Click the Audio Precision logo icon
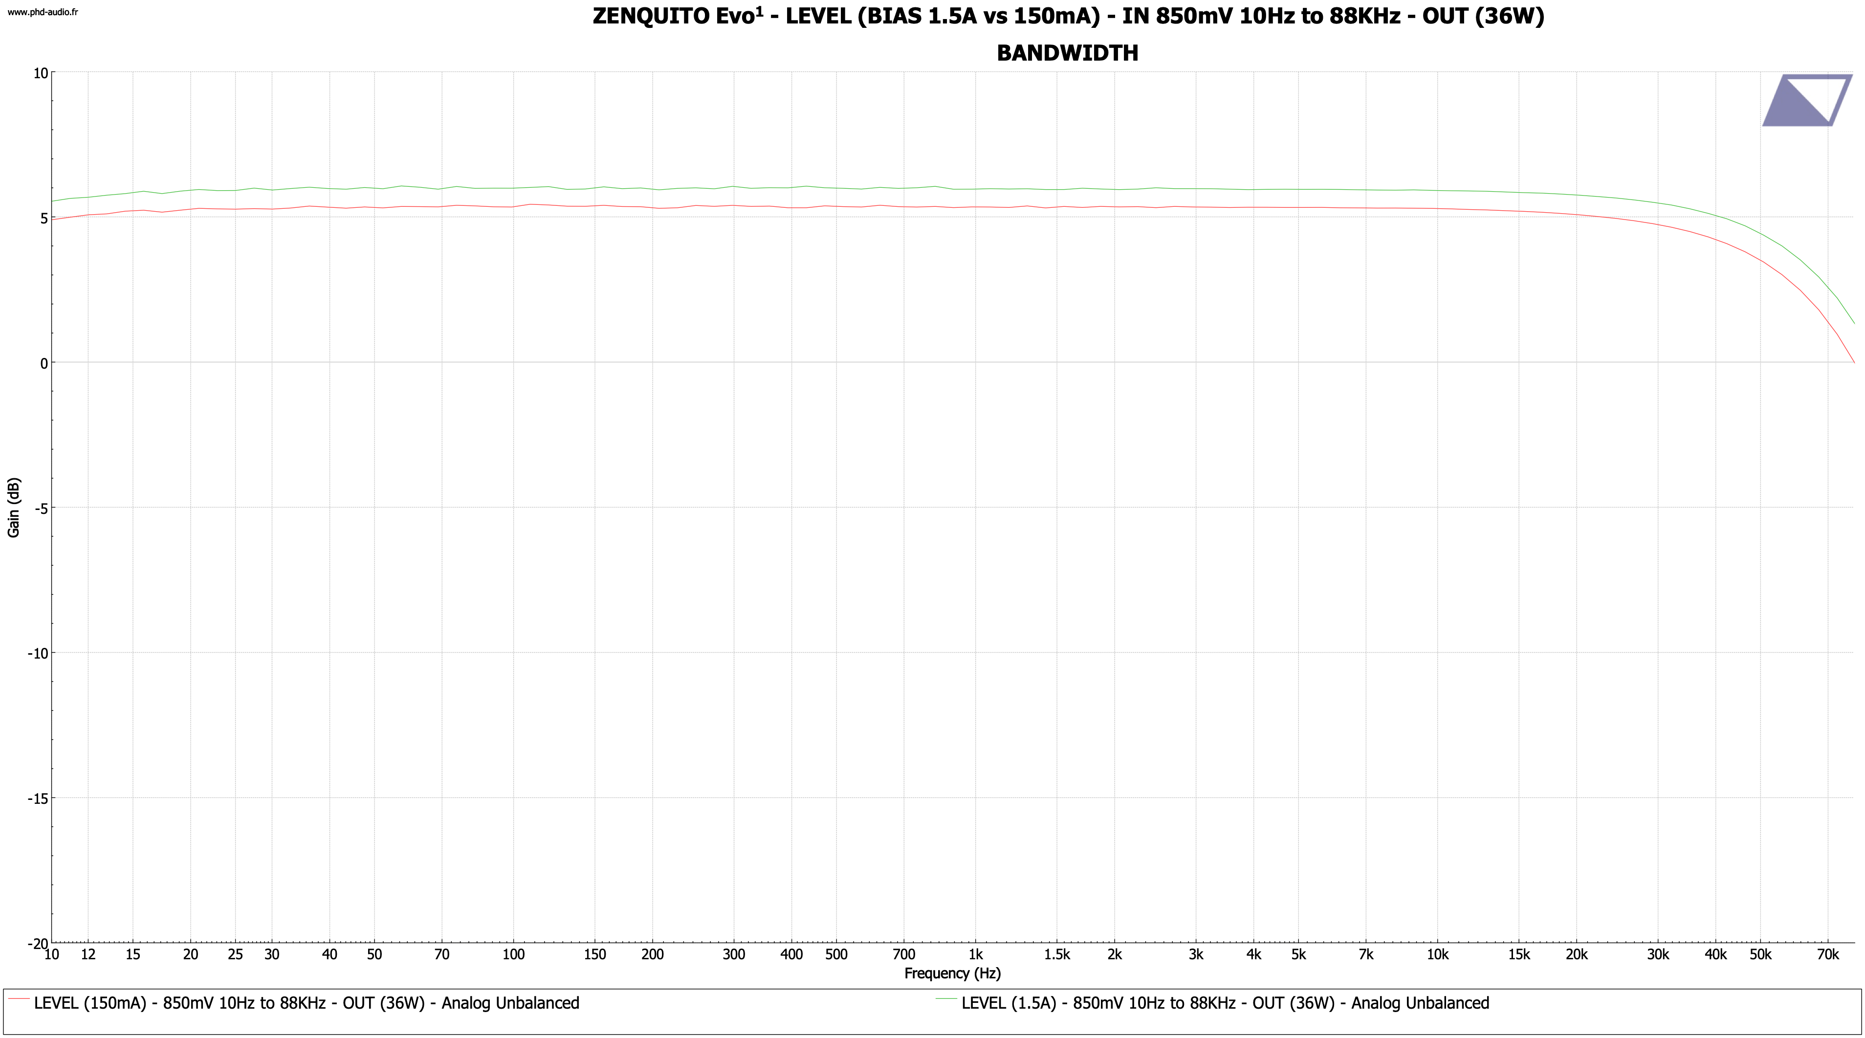The image size is (1865, 1038). point(1807,100)
